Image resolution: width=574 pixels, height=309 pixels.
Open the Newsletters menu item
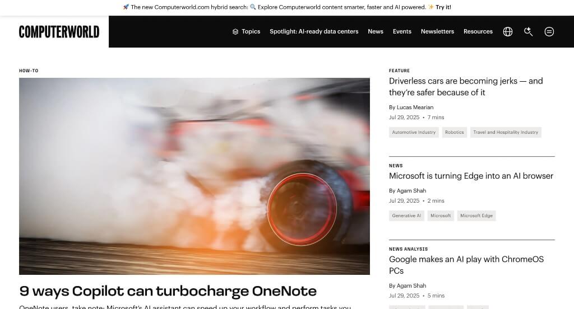click(437, 31)
